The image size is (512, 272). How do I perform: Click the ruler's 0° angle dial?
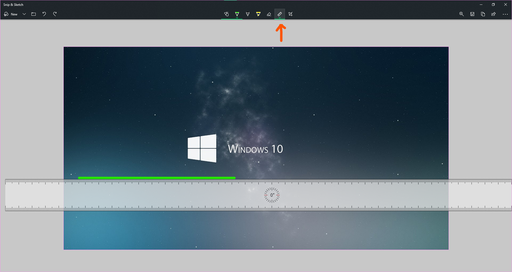point(272,195)
